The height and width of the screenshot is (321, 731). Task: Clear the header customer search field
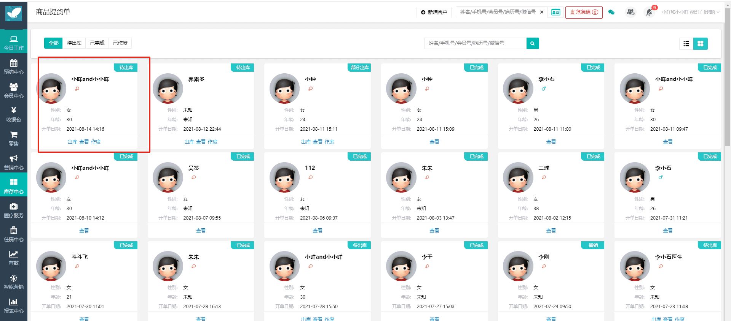[542, 12]
